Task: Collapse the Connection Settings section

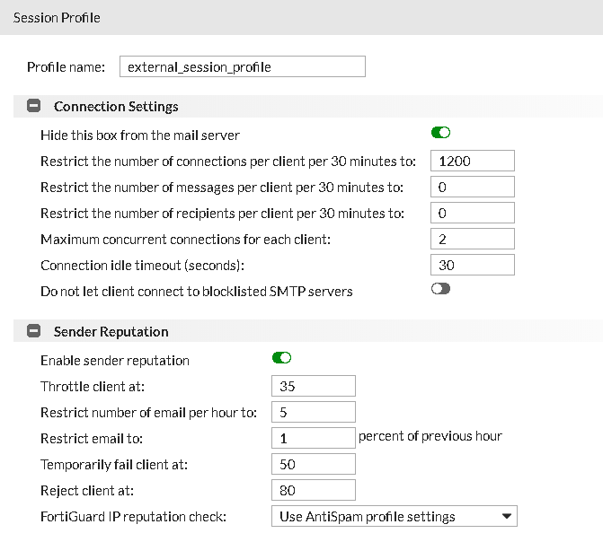Action: point(34,106)
